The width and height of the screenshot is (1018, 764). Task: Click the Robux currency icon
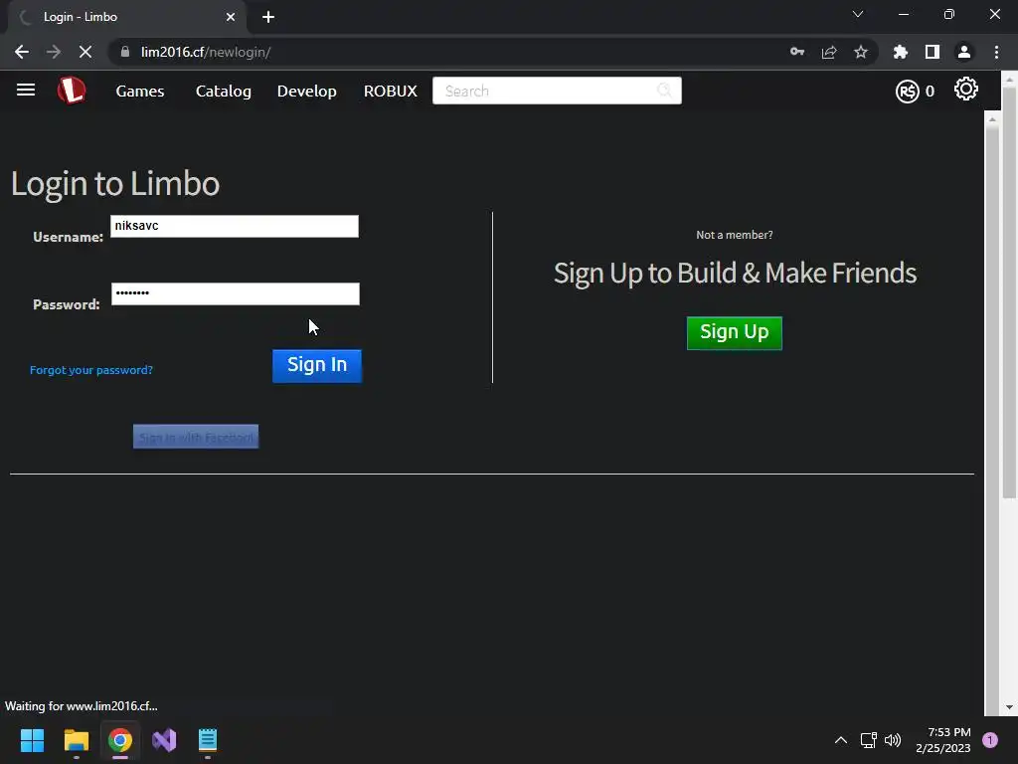pos(907,92)
